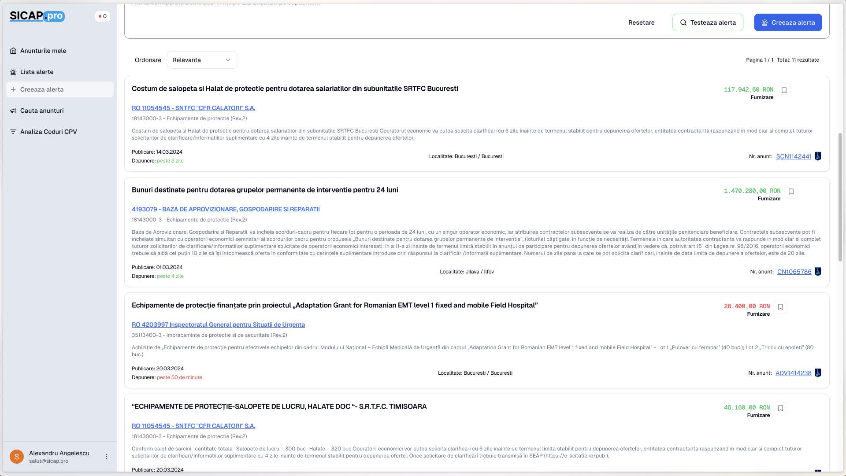
Task: Open announcement number SCN1142441
Action: point(794,156)
